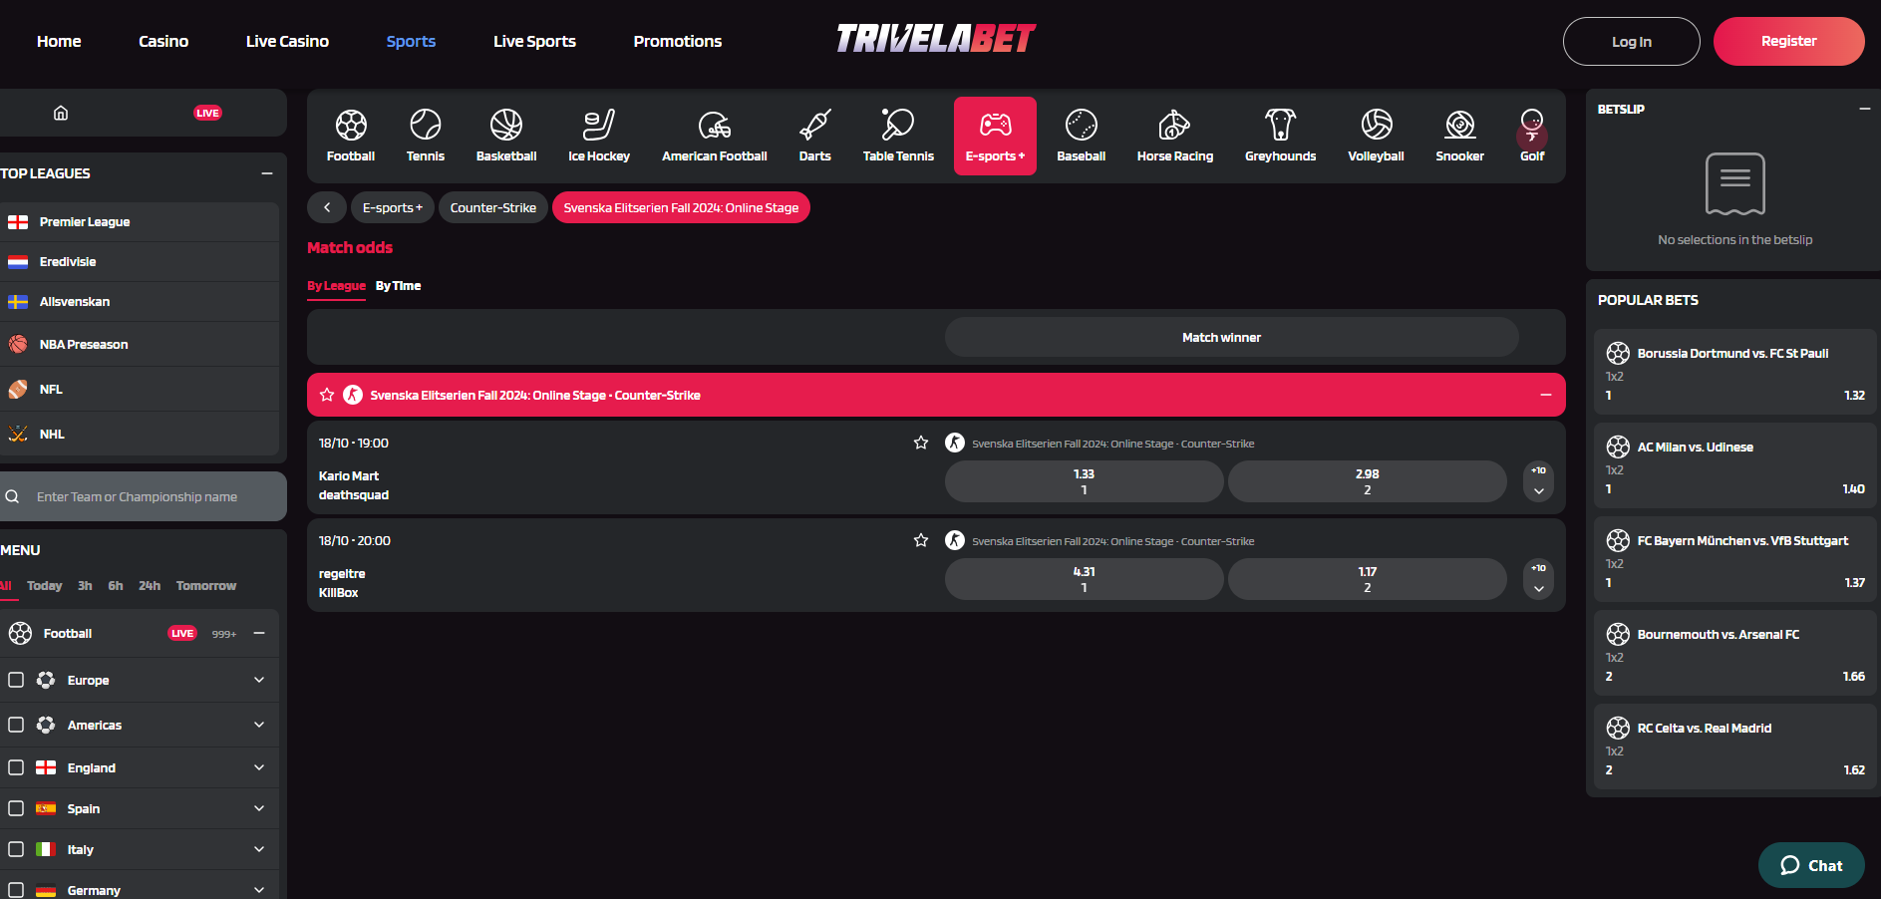Filter menu by 3h

(x=85, y=586)
